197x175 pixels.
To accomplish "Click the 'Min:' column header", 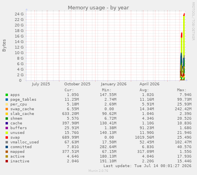I will click(x=107, y=90).
